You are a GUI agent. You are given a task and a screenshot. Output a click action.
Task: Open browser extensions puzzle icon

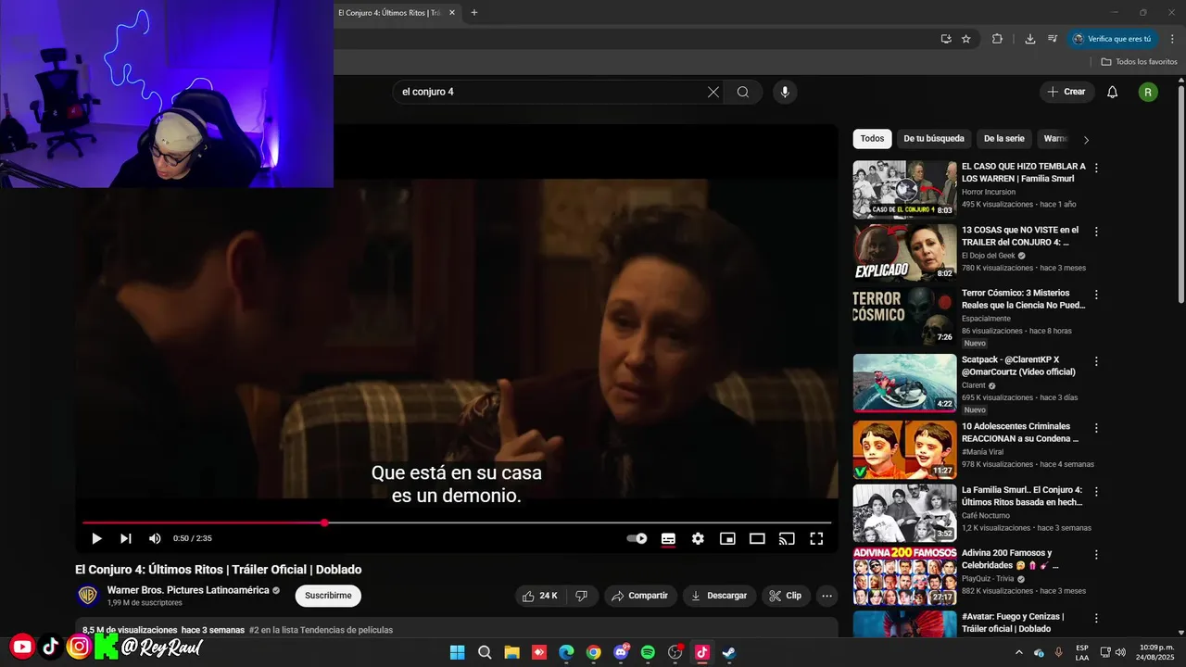997,39
